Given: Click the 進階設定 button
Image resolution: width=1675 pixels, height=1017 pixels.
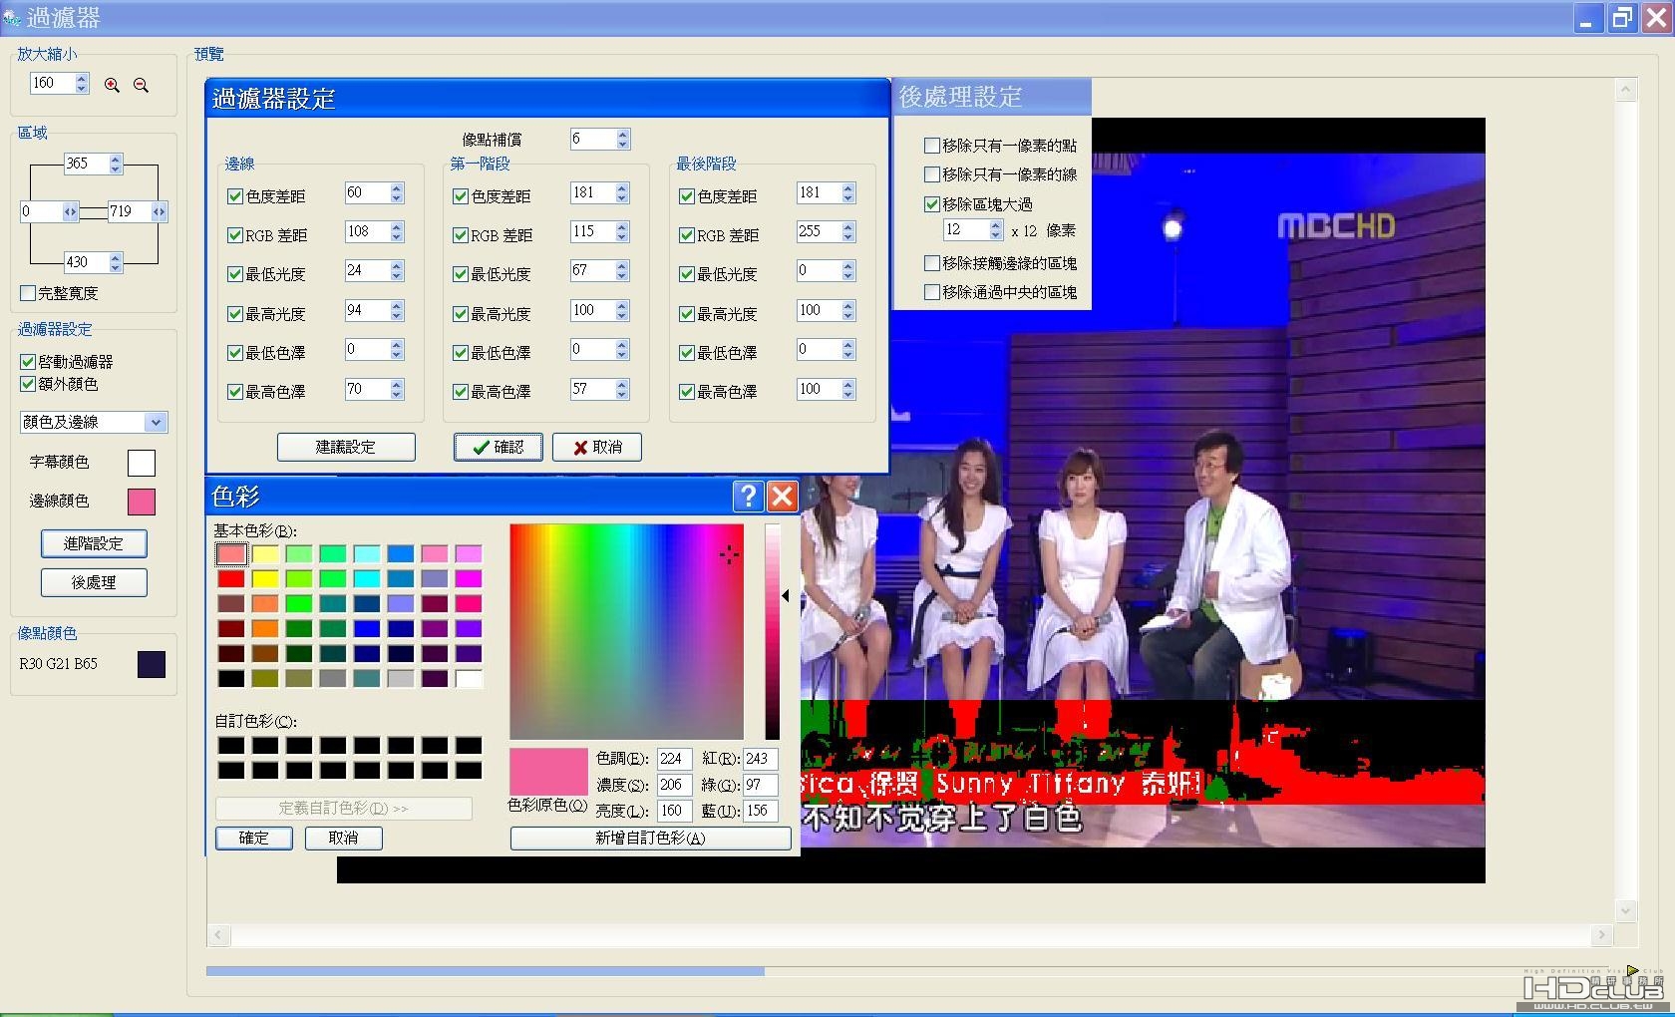Looking at the screenshot, I should (x=94, y=543).
